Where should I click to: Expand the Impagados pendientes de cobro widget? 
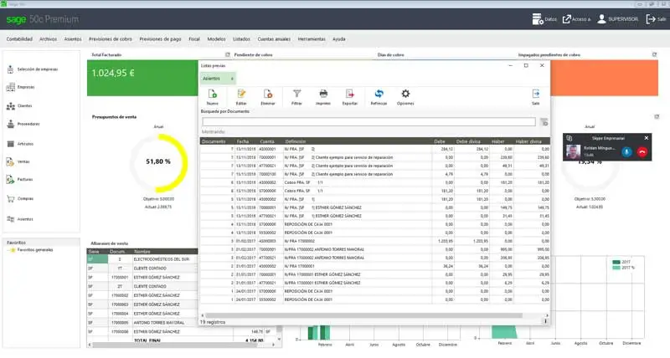(654, 54)
